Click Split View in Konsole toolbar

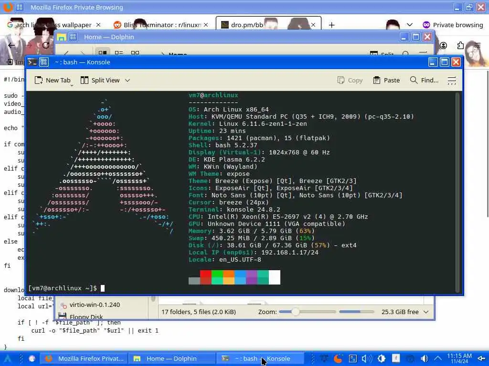(x=100, y=80)
